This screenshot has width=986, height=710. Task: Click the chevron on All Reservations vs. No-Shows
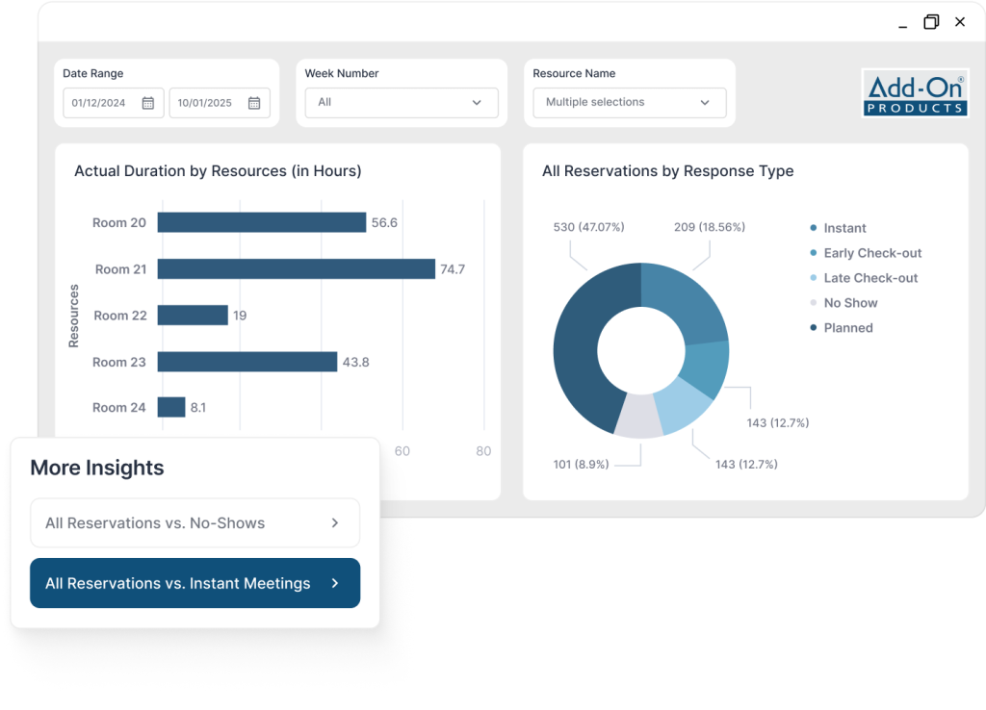click(x=335, y=523)
